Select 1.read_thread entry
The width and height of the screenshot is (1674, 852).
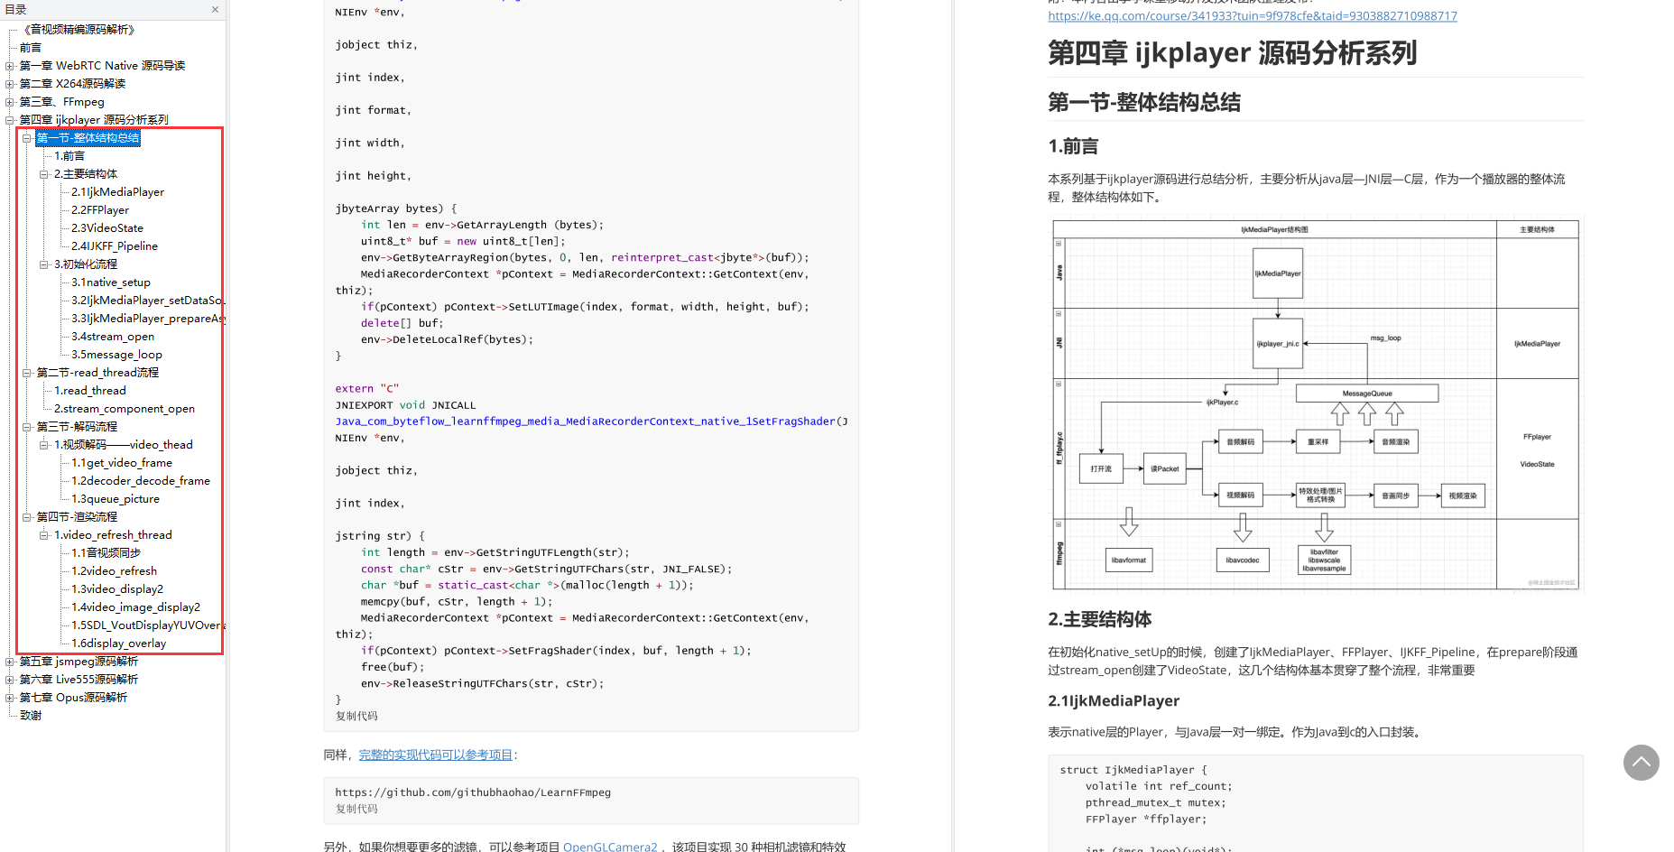pos(90,391)
